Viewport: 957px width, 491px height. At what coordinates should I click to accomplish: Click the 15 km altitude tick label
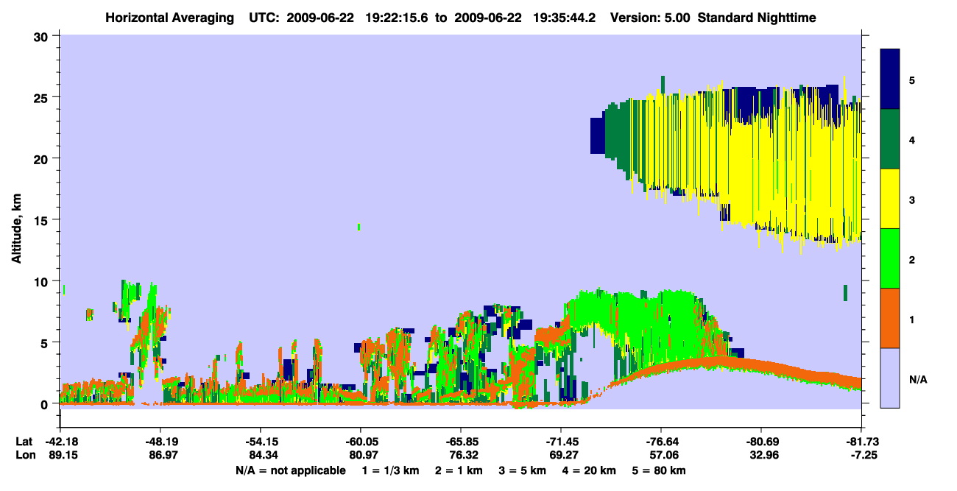pos(43,220)
